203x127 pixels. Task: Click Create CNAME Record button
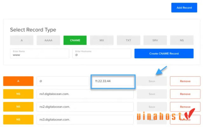(164, 53)
